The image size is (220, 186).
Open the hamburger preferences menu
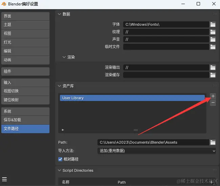point(4,179)
